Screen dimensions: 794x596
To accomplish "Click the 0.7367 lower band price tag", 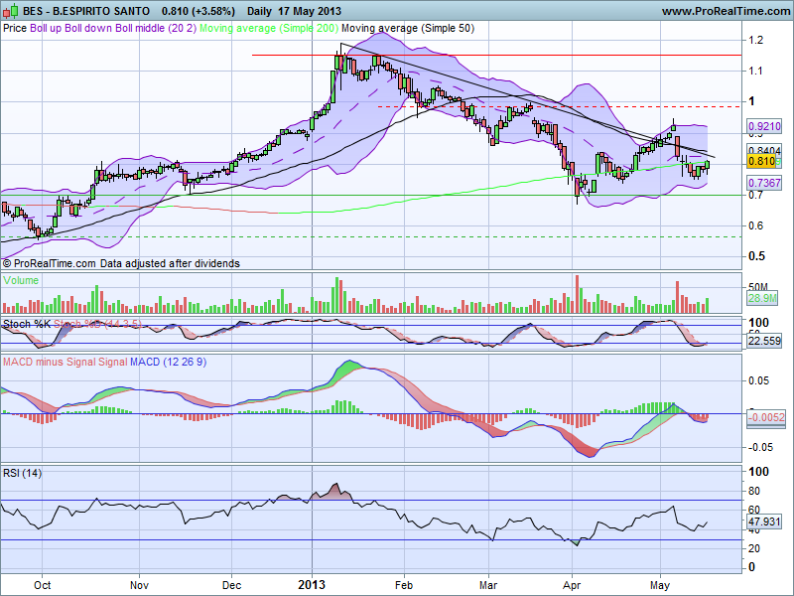I will coord(764,183).
